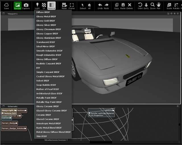Image resolution: width=182 pixels, height=145 pixels.
Task: Click the Capture camera icon
Action: pyautogui.click(x=26, y=6)
